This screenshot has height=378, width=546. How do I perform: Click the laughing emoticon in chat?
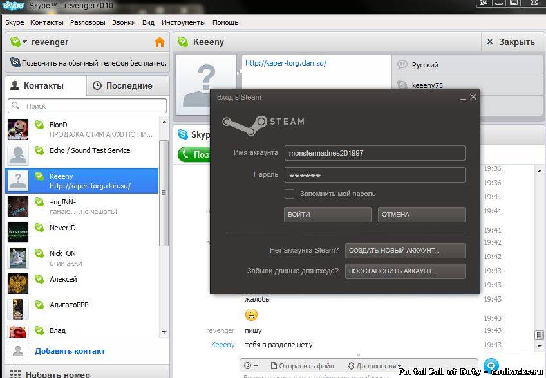(251, 315)
